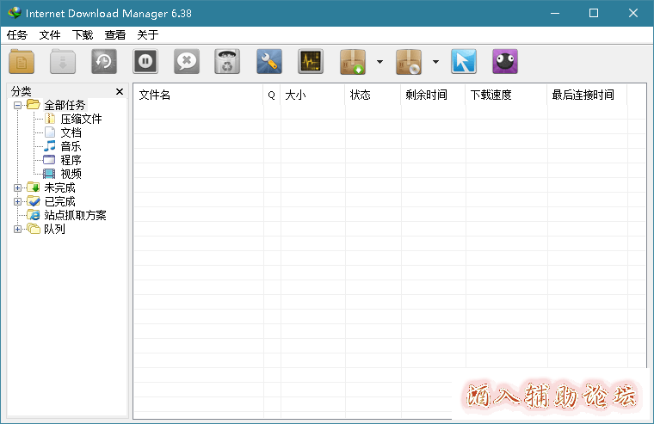Screen dimensions: 654x424
Task: Close the 分类 sidebar panel
Action: click(120, 91)
